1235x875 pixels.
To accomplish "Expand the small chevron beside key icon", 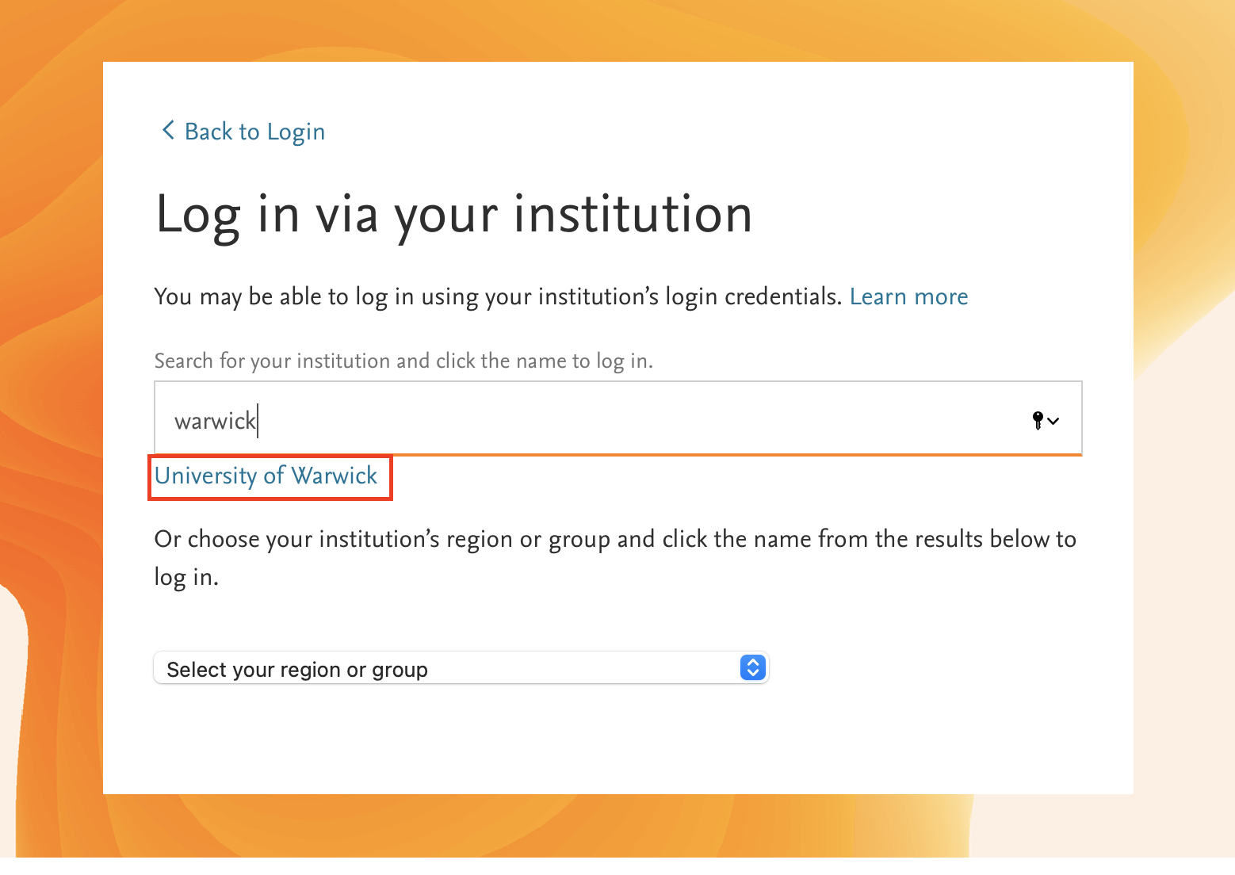I will [1053, 421].
